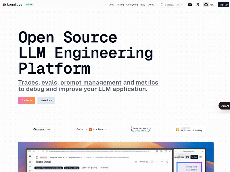Image resolution: width=230 pixels, height=172 pixels.
Task: Open the Golden Kitty Awards #1 AI Infra badge
Action: (x=141, y=130)
